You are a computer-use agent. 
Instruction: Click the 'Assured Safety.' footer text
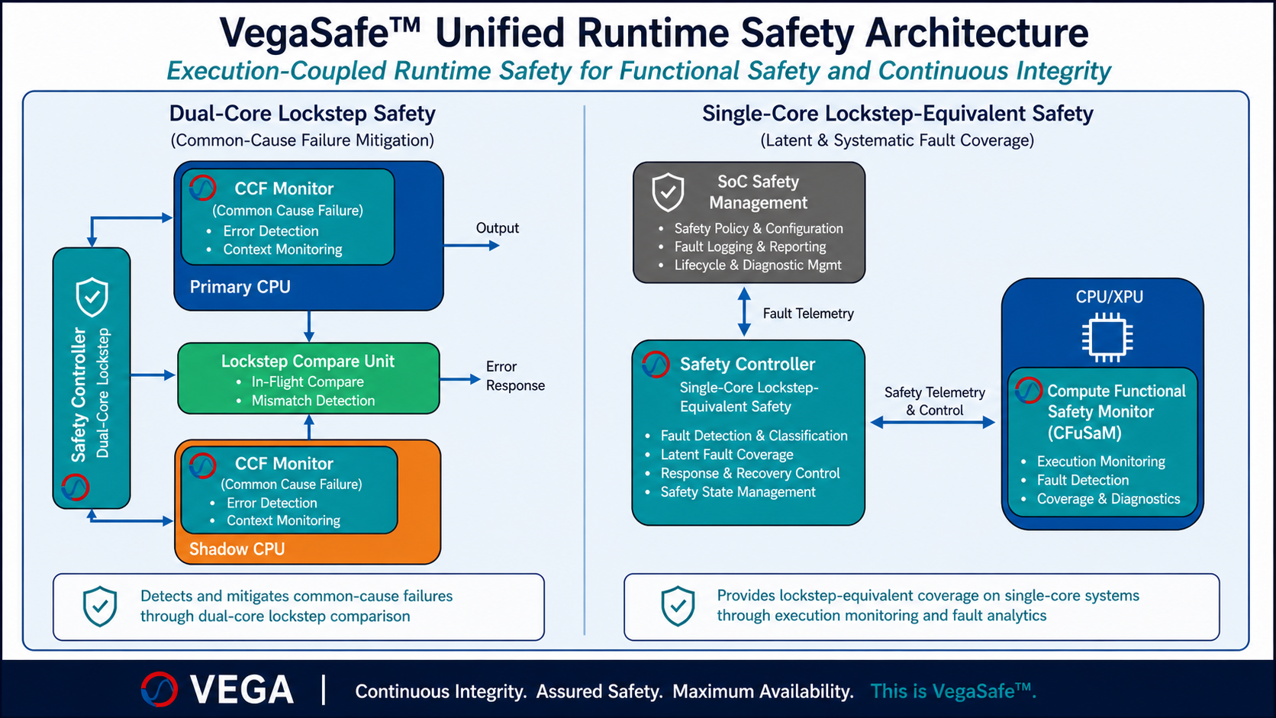[599, 691]
